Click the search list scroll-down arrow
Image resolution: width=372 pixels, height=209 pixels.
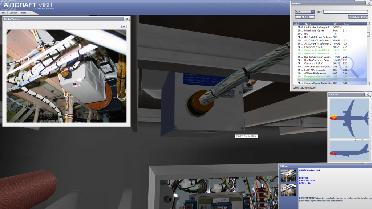point(368,83)
